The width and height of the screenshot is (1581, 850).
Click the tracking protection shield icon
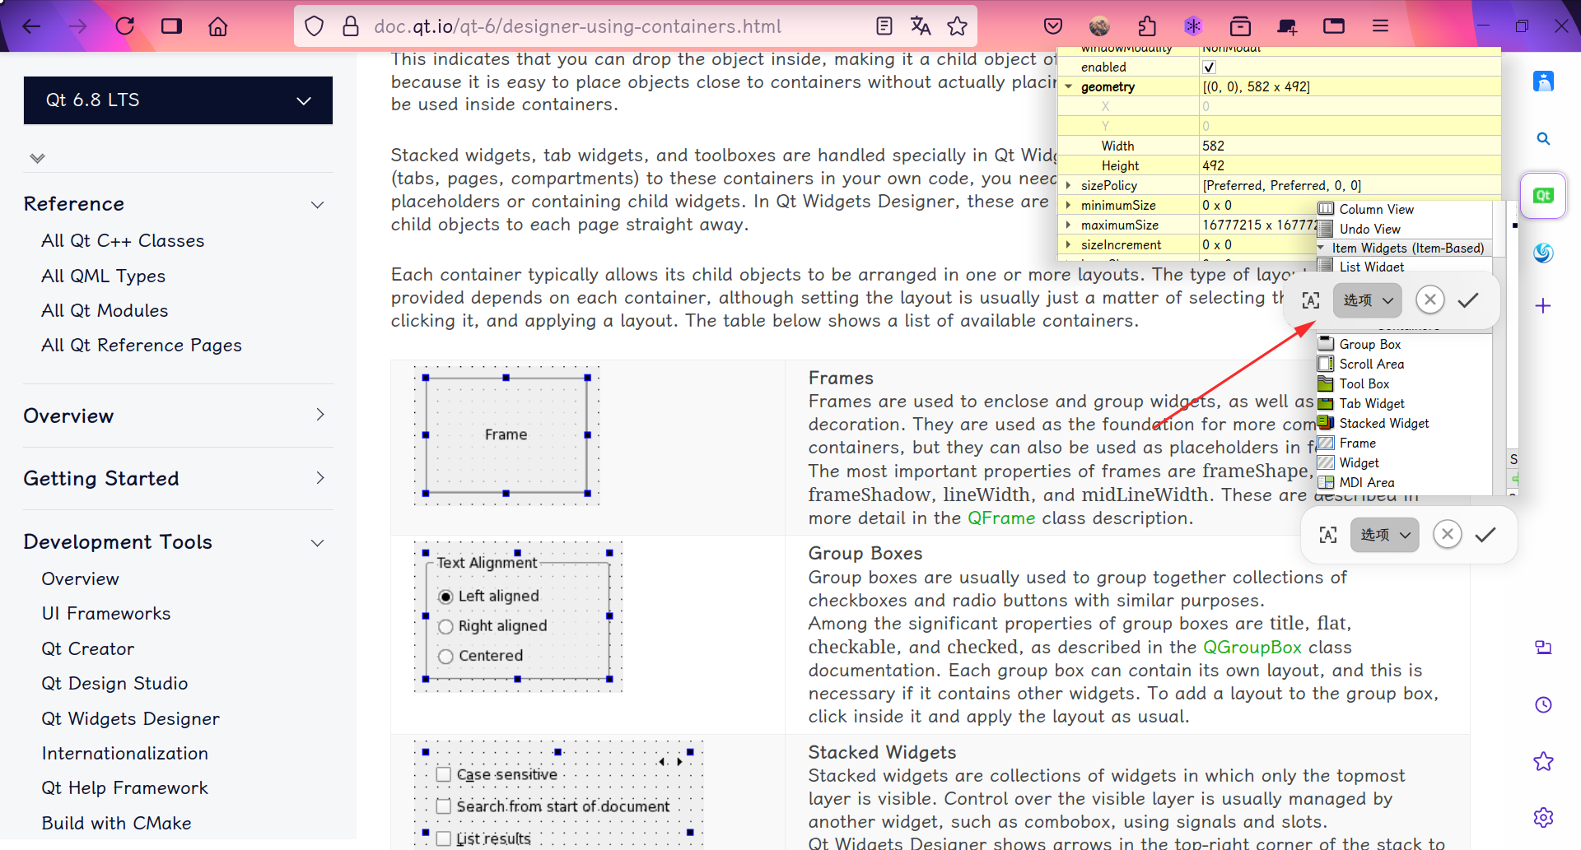coord(314,26)
